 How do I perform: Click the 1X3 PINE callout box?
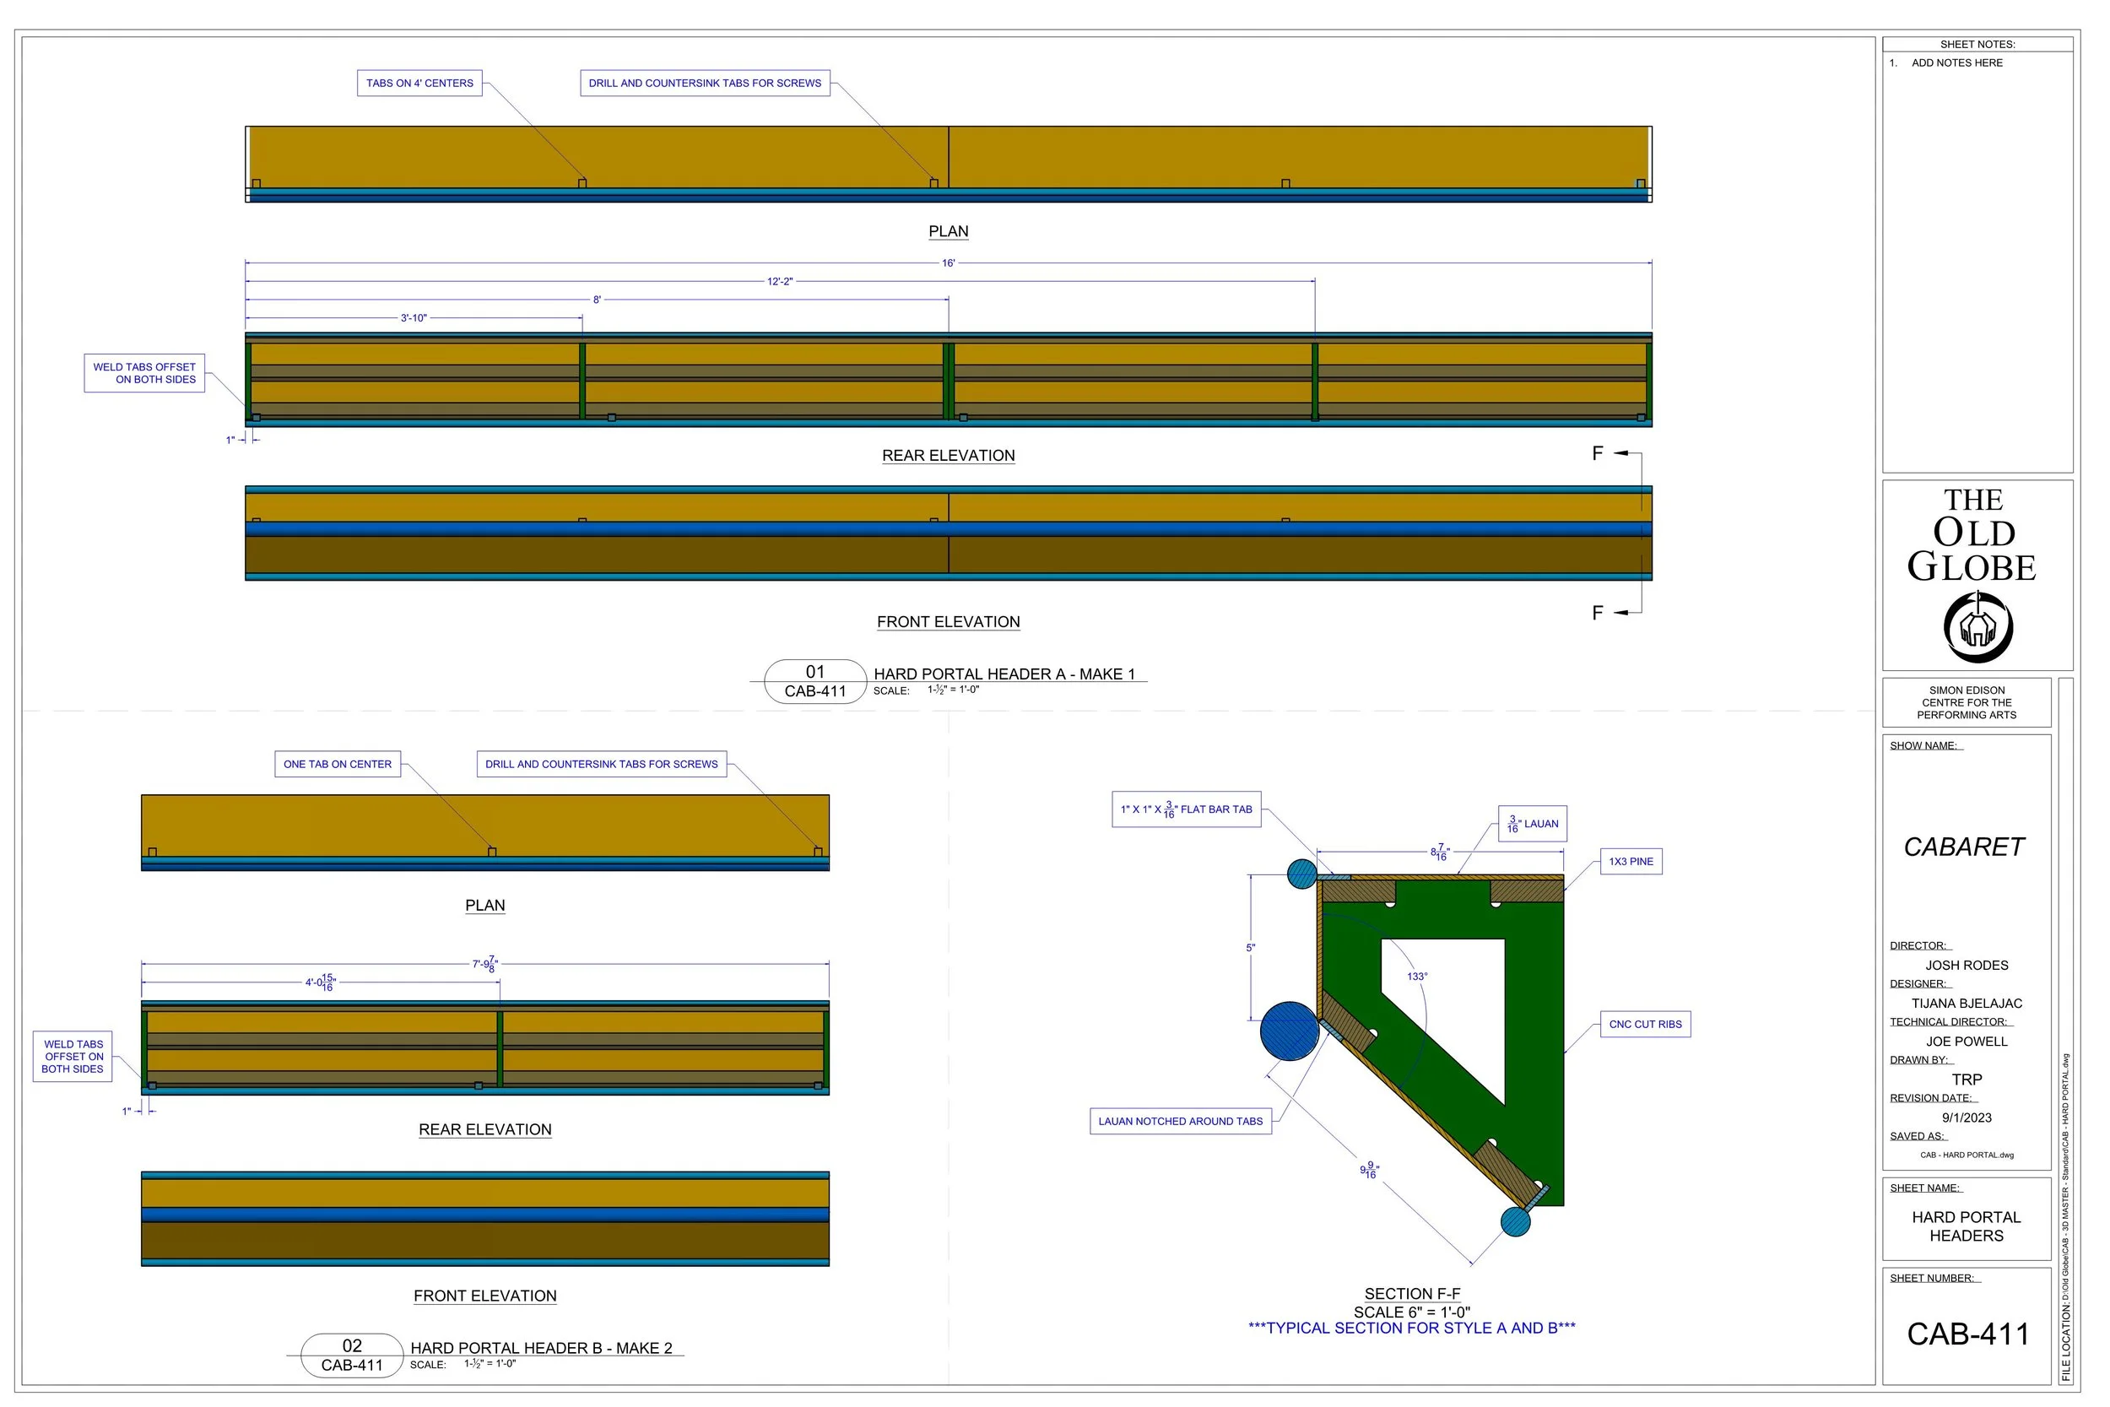click(x=1631, y=862)
